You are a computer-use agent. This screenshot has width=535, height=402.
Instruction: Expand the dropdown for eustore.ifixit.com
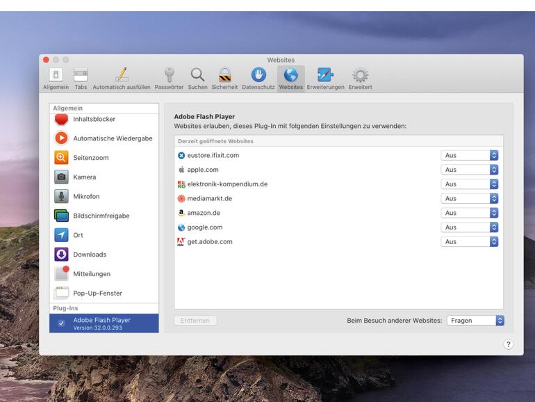[x=470, y=155]
